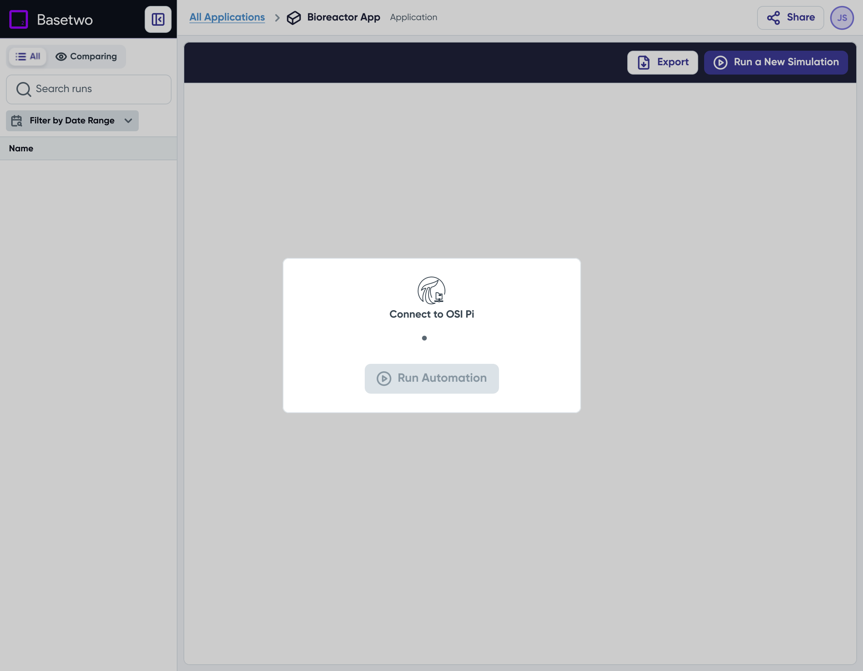Collapse the sidebar with panel toggle icon
The image size is (863, 671).
[158, 19]
